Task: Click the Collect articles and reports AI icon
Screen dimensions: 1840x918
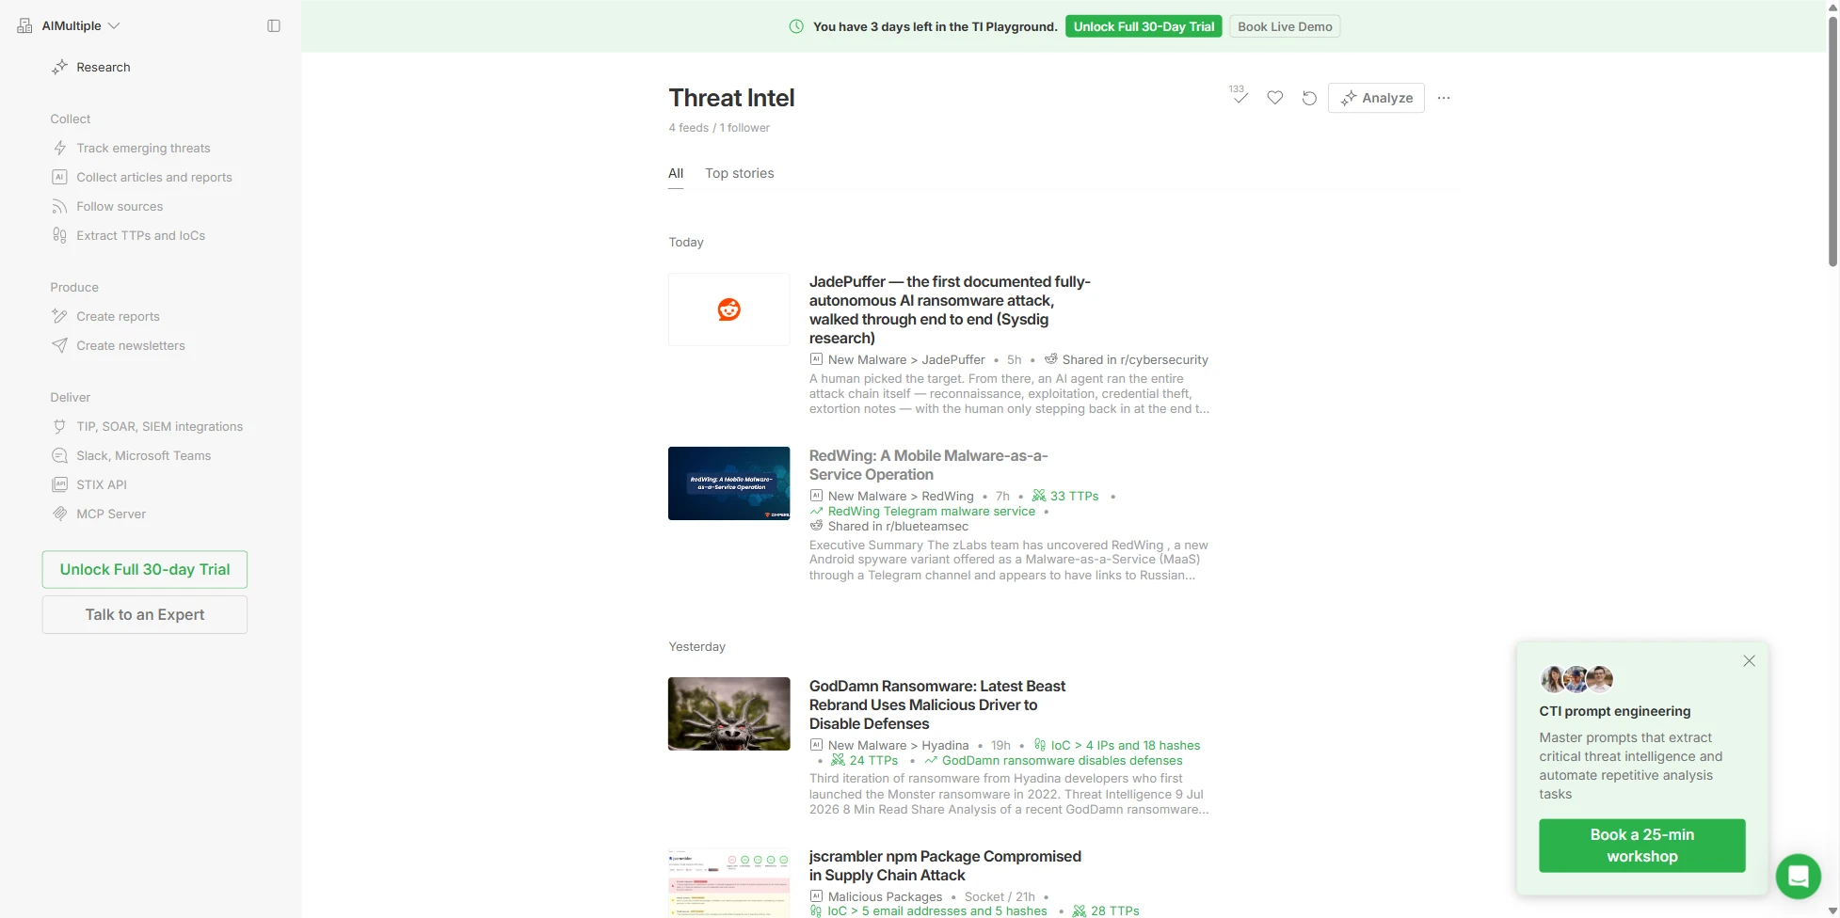Action: 59,177
